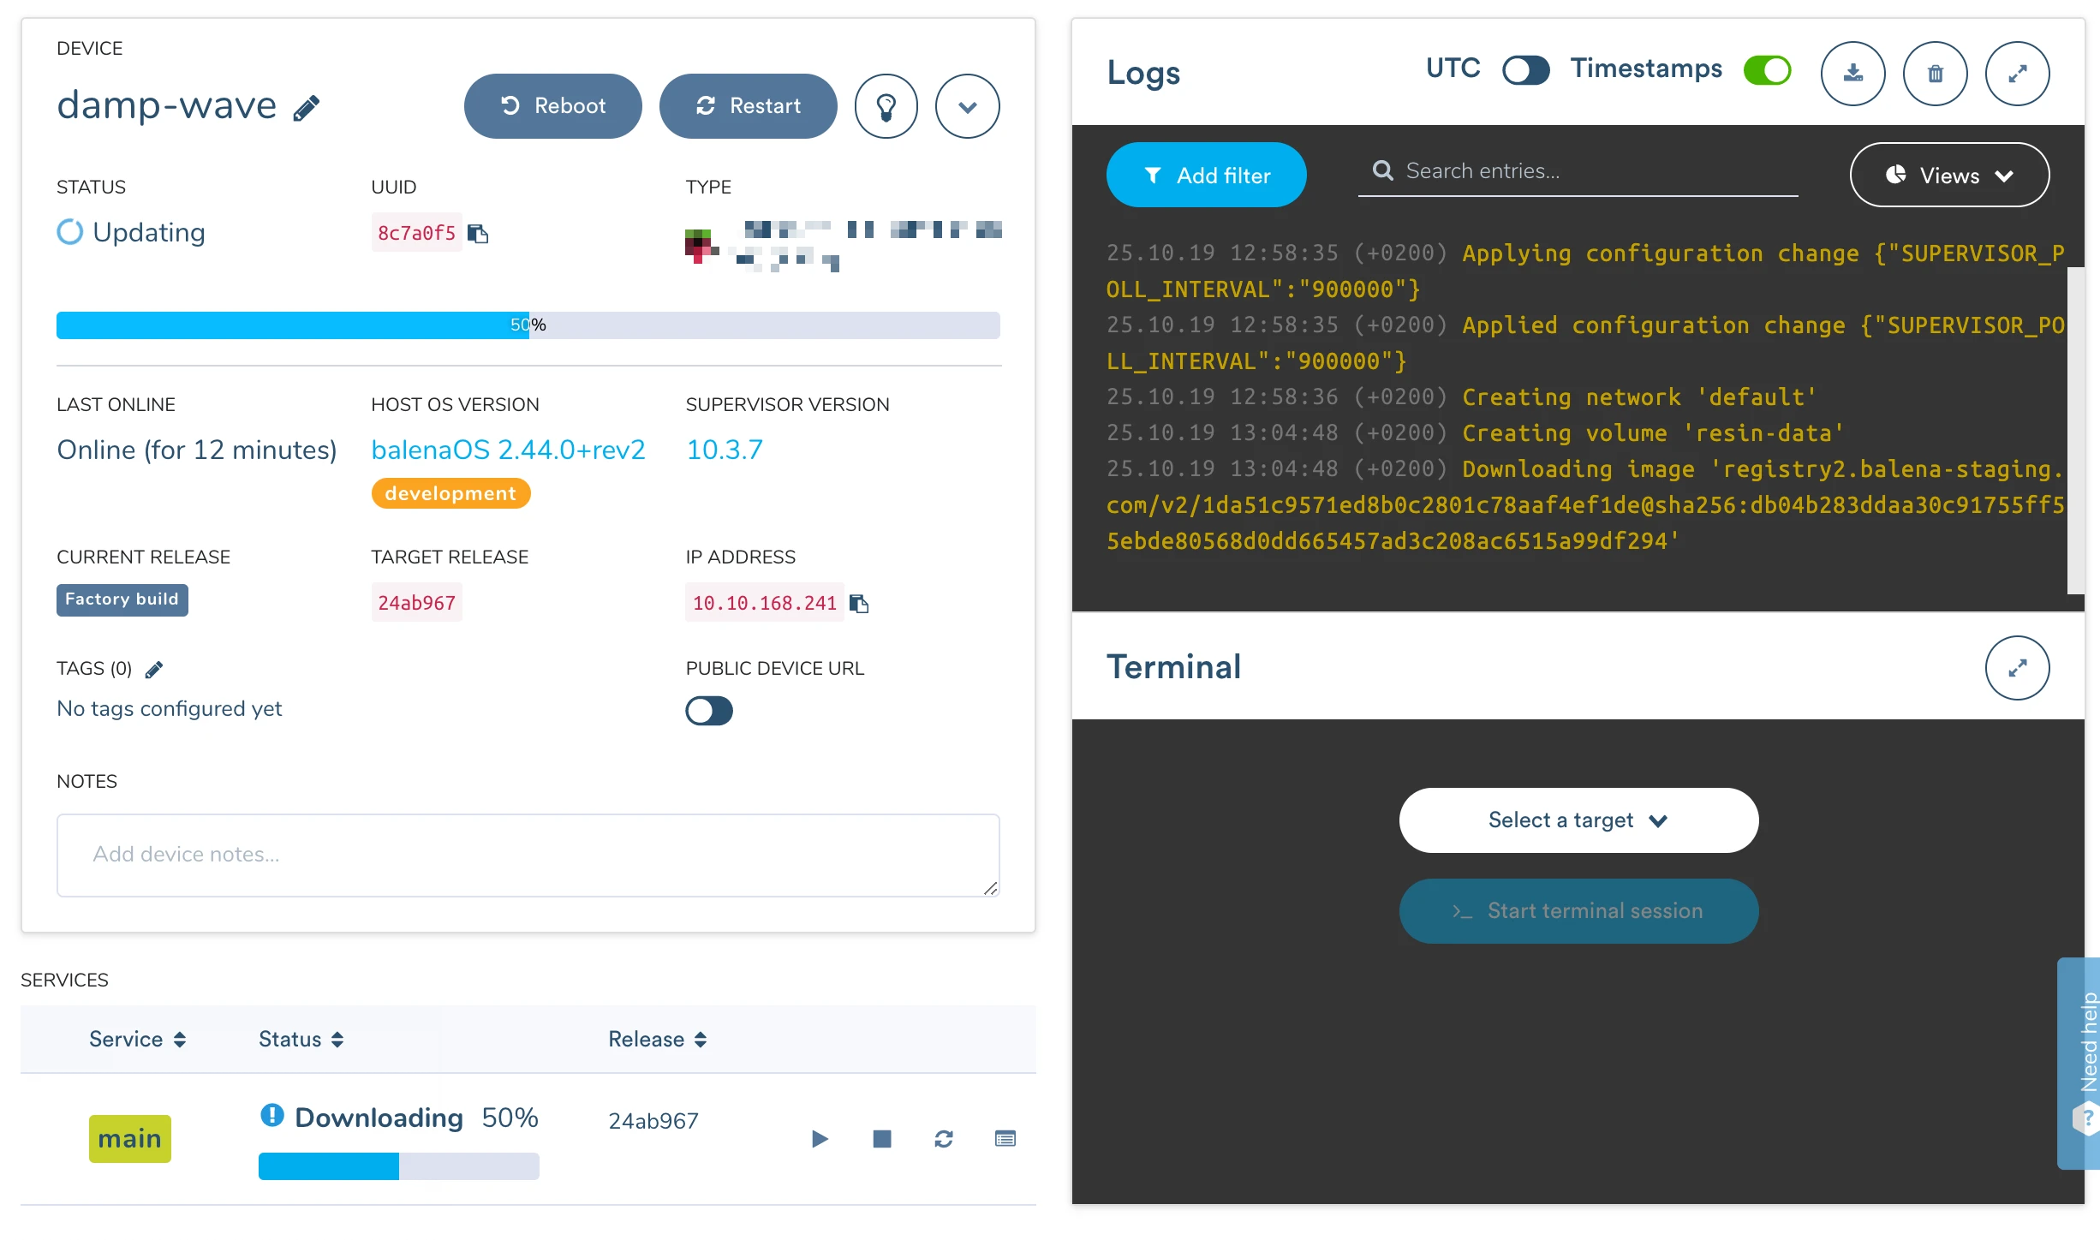Image resolution: width=2100 pixels, height=1240 pixels.
Task: Restart the main service
Action: (944, 1139)
